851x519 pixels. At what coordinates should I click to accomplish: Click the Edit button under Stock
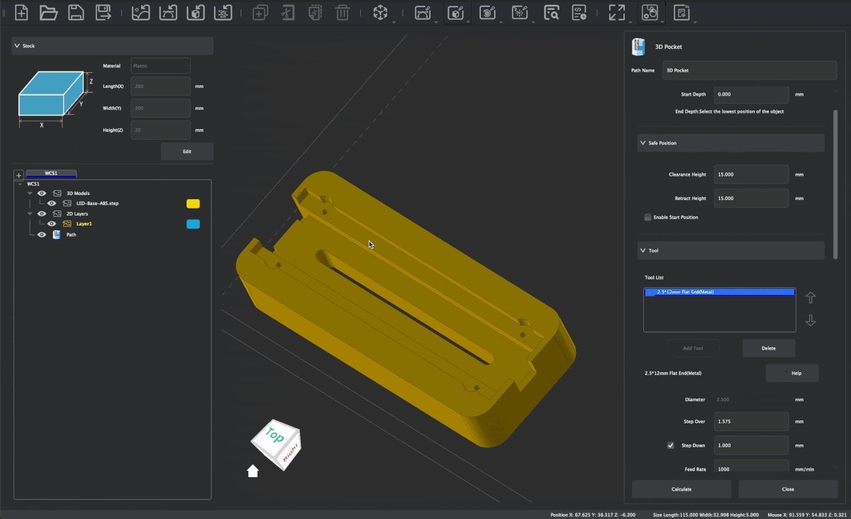[187, 151]
